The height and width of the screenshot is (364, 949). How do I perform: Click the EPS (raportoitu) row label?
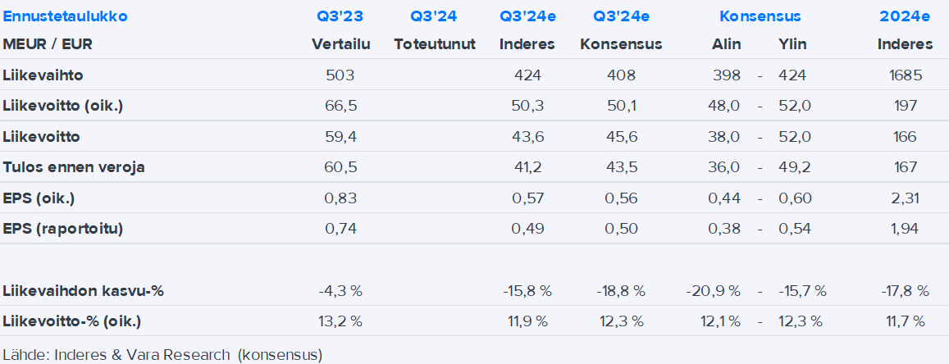click(x=63, y=229)
